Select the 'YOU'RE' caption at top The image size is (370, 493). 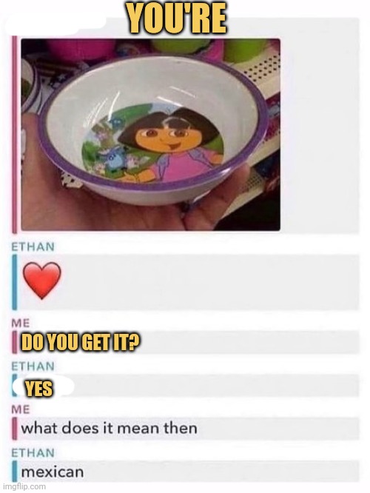coord(176,19)
